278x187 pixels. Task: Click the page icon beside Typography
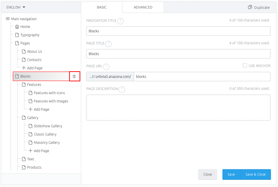pyautogui.click(x=17, y=35)
